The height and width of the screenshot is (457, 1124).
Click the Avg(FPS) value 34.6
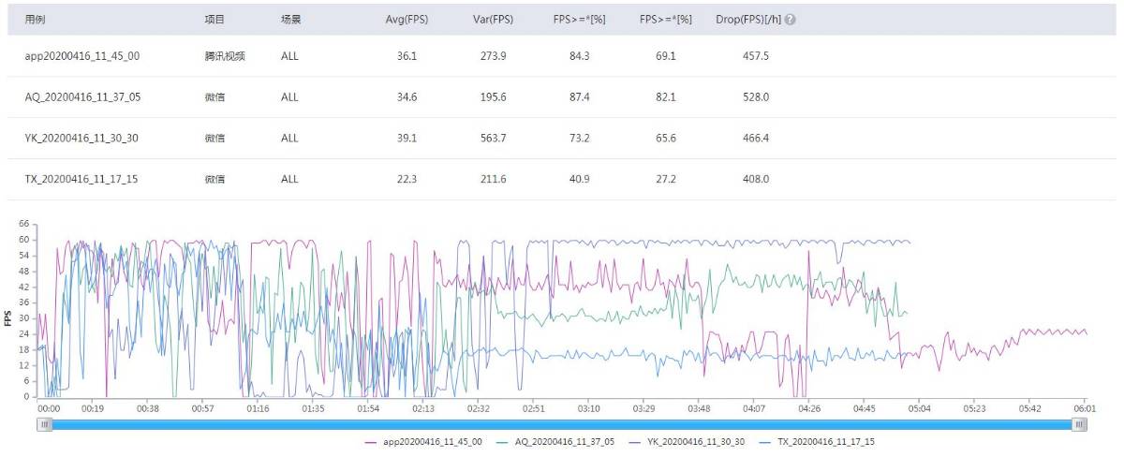pyautogui.click(x=407, y=97)
